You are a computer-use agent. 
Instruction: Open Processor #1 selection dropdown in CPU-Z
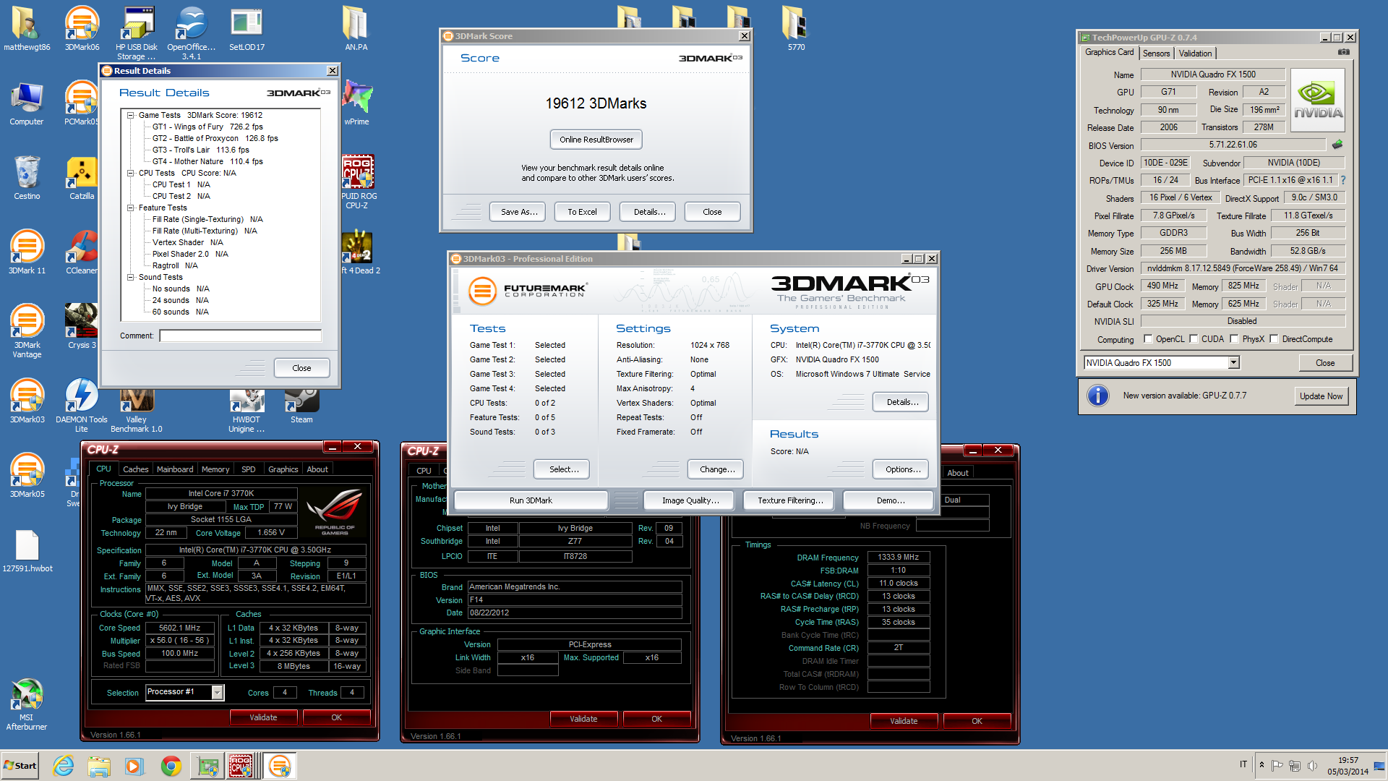pyautogui.click(x=217, y=692)
